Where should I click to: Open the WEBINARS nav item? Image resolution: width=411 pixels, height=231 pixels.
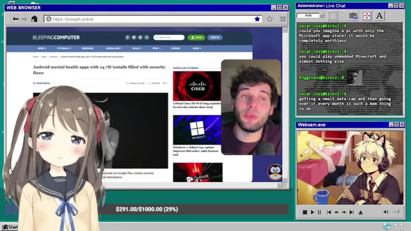coord(87,48)
